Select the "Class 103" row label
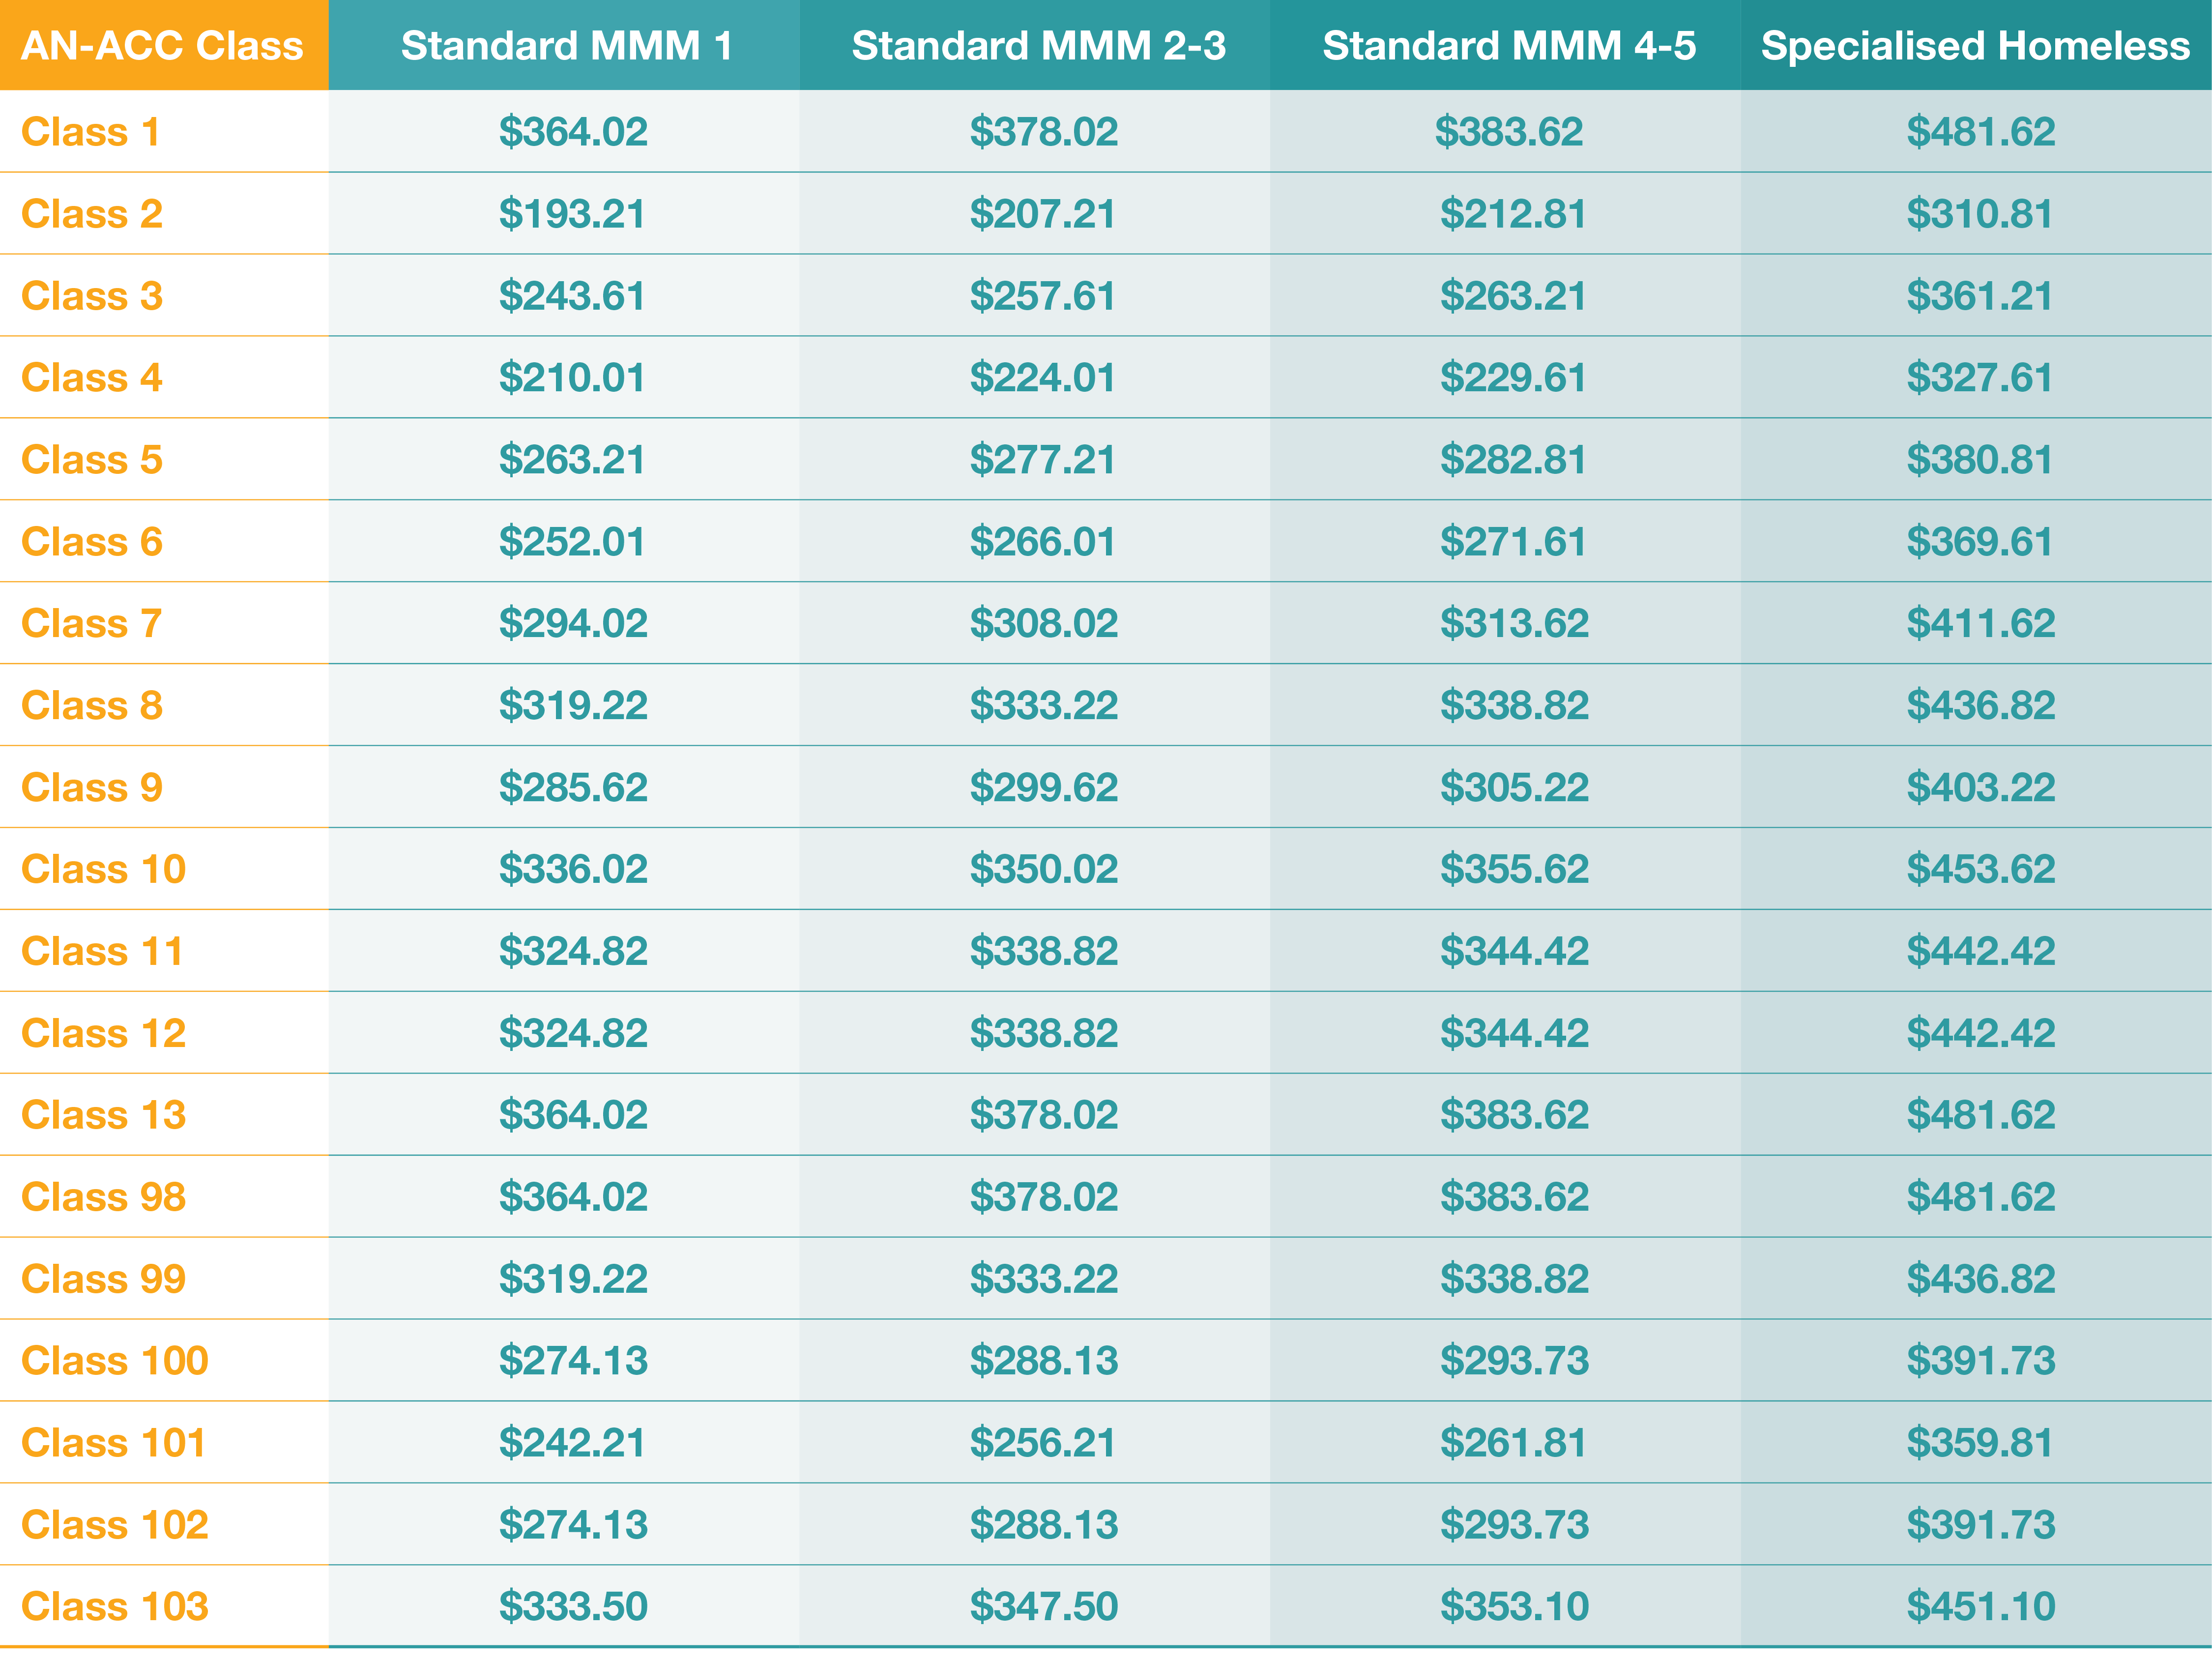This screenshot has width=2212, height=1659. 115,1607
